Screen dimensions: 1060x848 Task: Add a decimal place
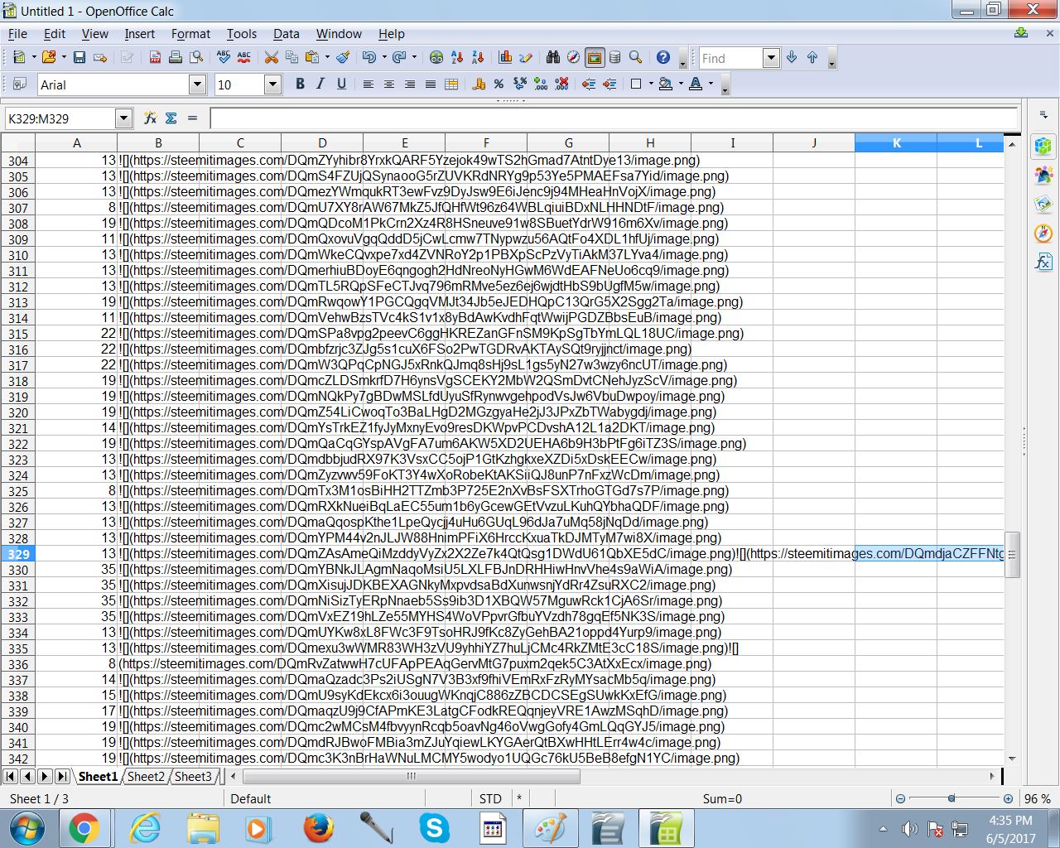point(541,84)
